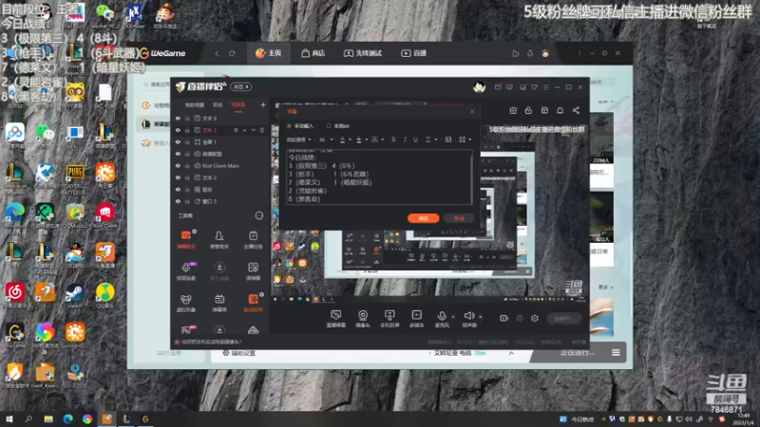760x427 pixels.
Task: Click inside the subtitle text editing box
Action: tap(379, 176)
